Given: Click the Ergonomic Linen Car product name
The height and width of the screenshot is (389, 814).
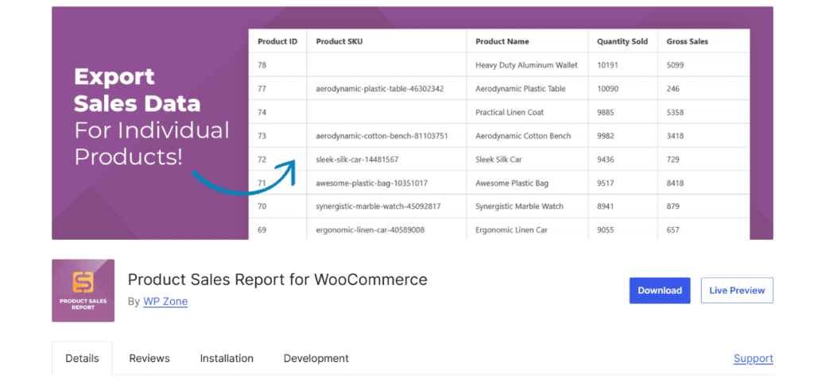Looking at the screenshot, I should pyautogui.click(x=511, y=229).
